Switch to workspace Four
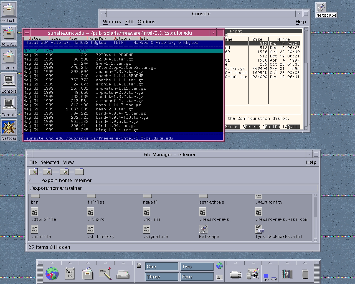This screenshot has width=355, height=284. (x=197, y=277)
